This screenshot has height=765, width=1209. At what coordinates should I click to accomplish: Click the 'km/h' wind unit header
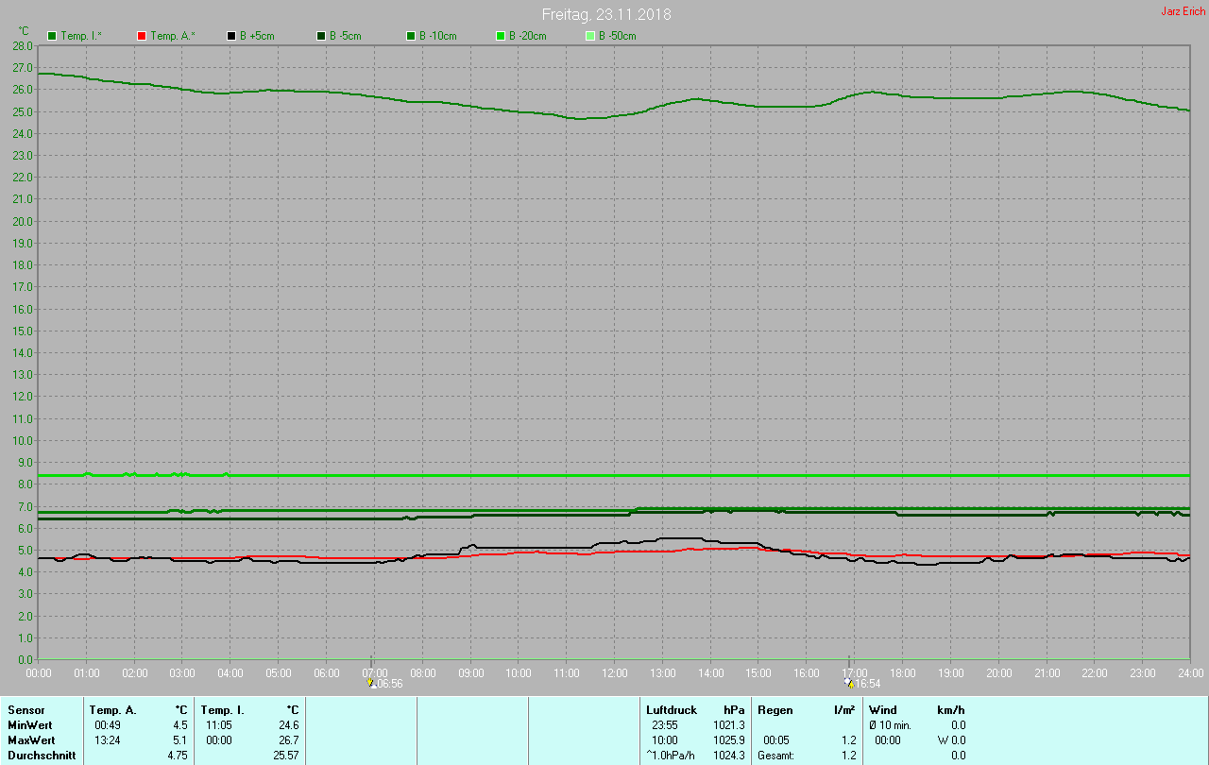[950, 710]
